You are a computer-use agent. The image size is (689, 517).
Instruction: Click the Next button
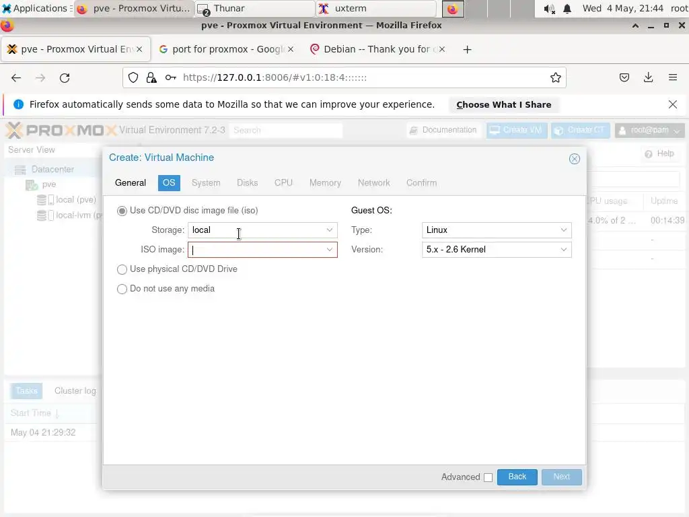(562, 477)
